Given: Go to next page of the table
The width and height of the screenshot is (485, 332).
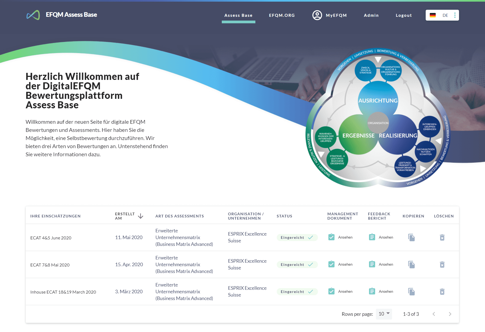Looking at the screenshot, I should (450, 314).
